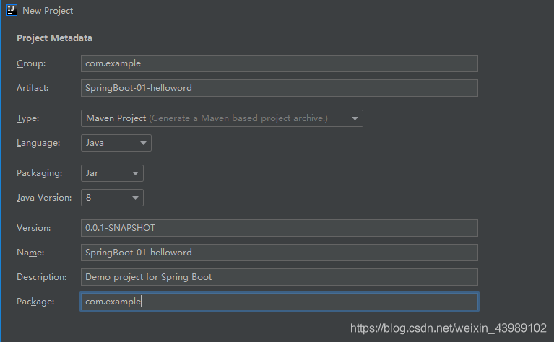This screenshot has width=554, height=342.
Task: Click the Type: label
Action: tap(28, 118)
